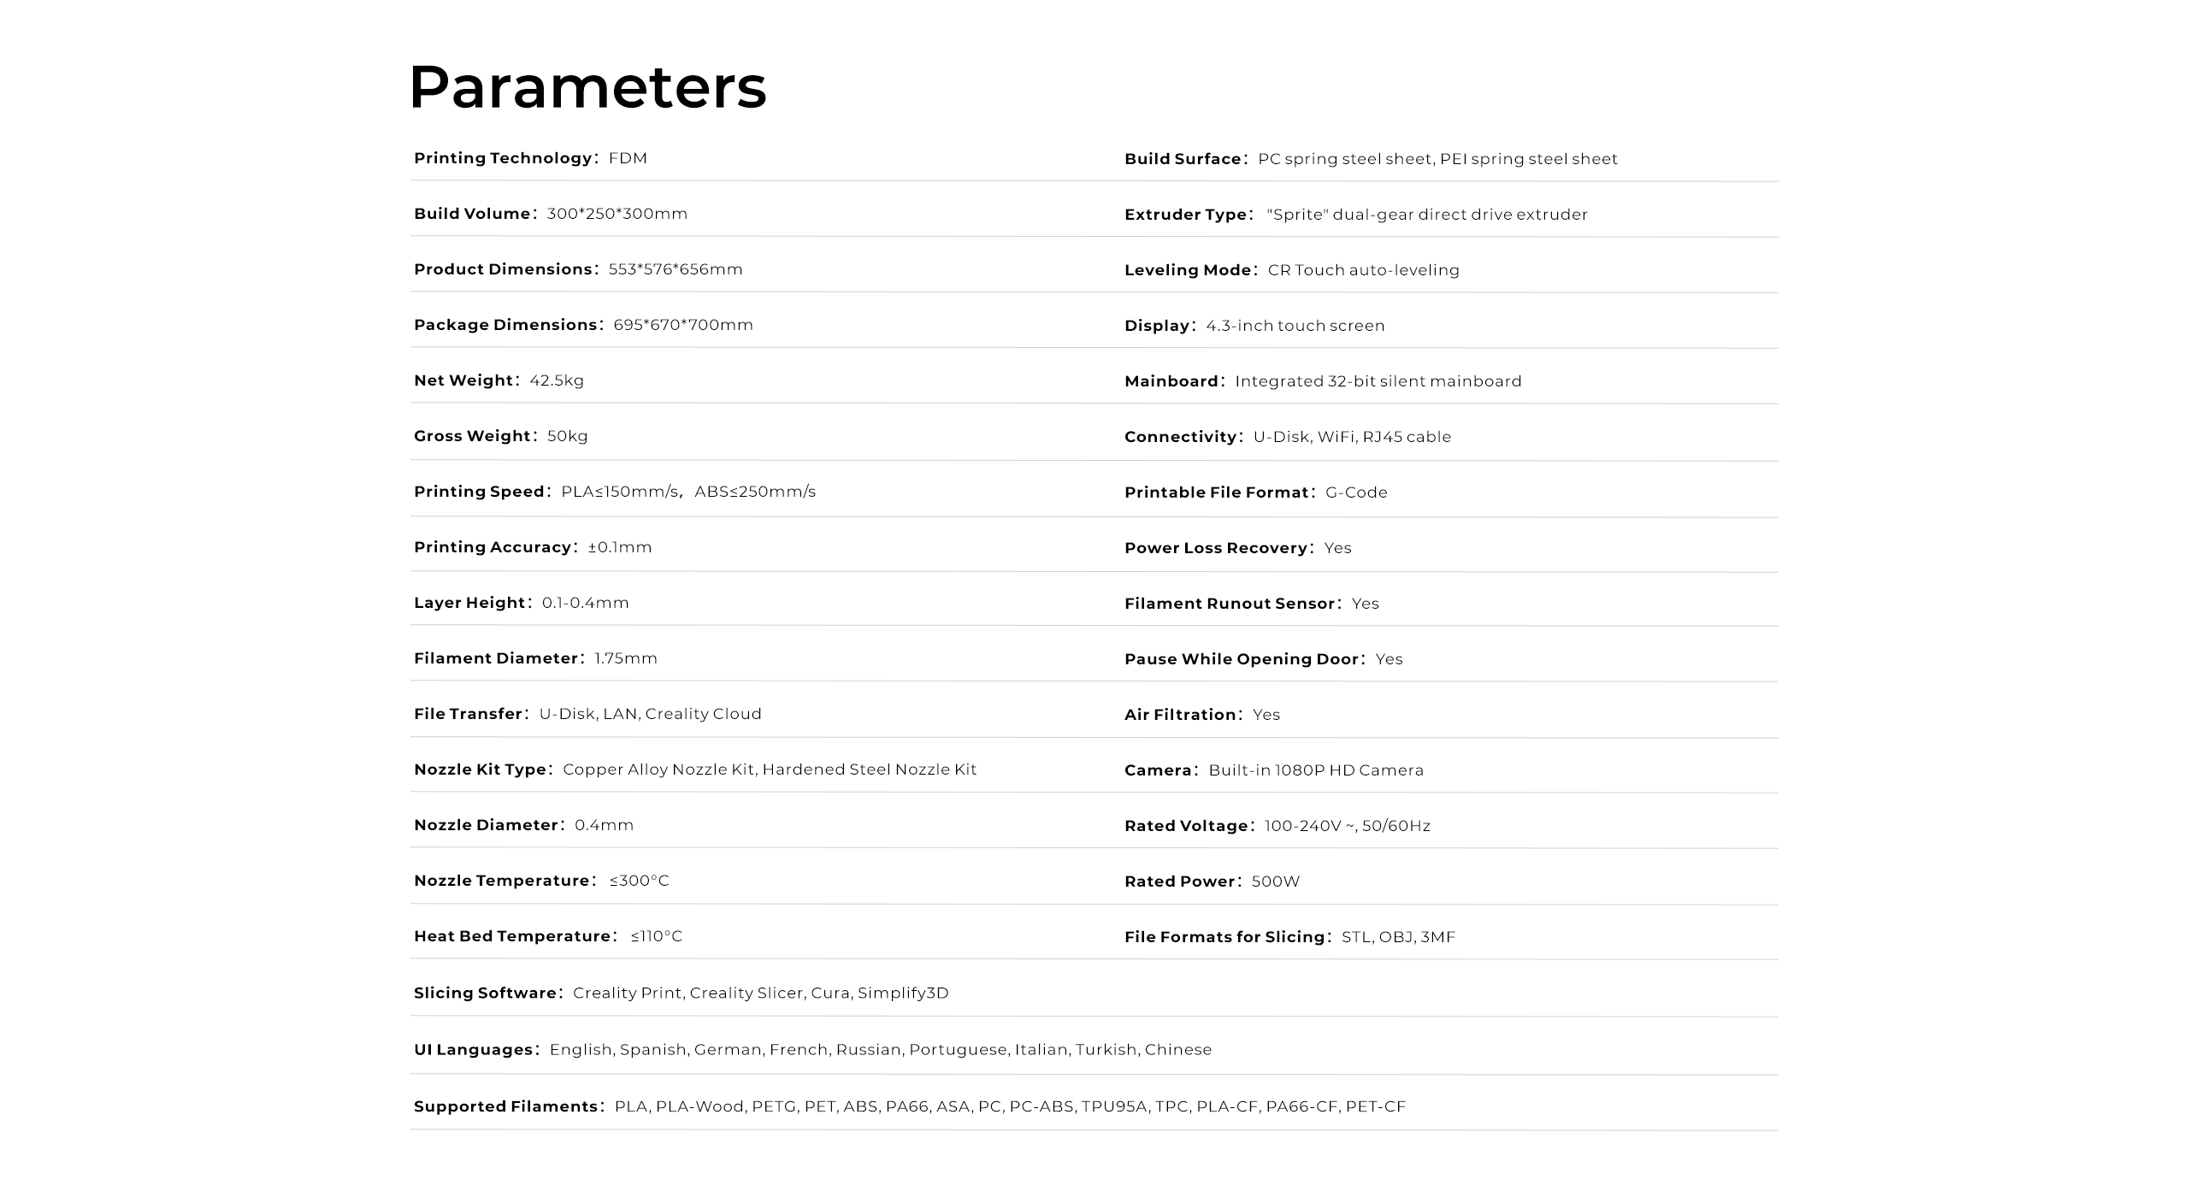Click the Extruder Type Sprite entry
Screen dimensions: 2189x1197
pos(1356,215)
